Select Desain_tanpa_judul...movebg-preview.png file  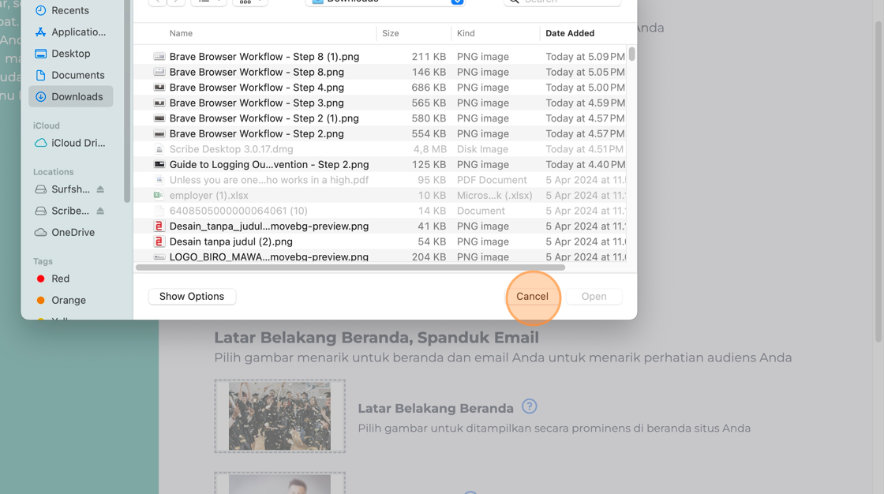(380, 226)
